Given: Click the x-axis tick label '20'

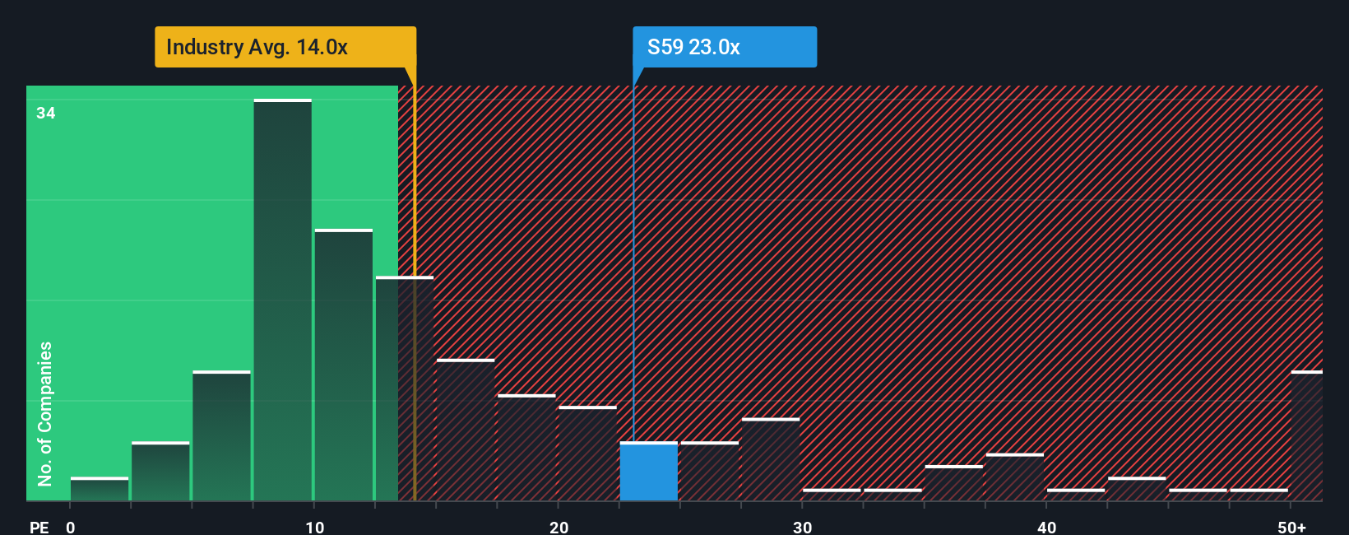Looking at the screenshot, I should 559,528.
